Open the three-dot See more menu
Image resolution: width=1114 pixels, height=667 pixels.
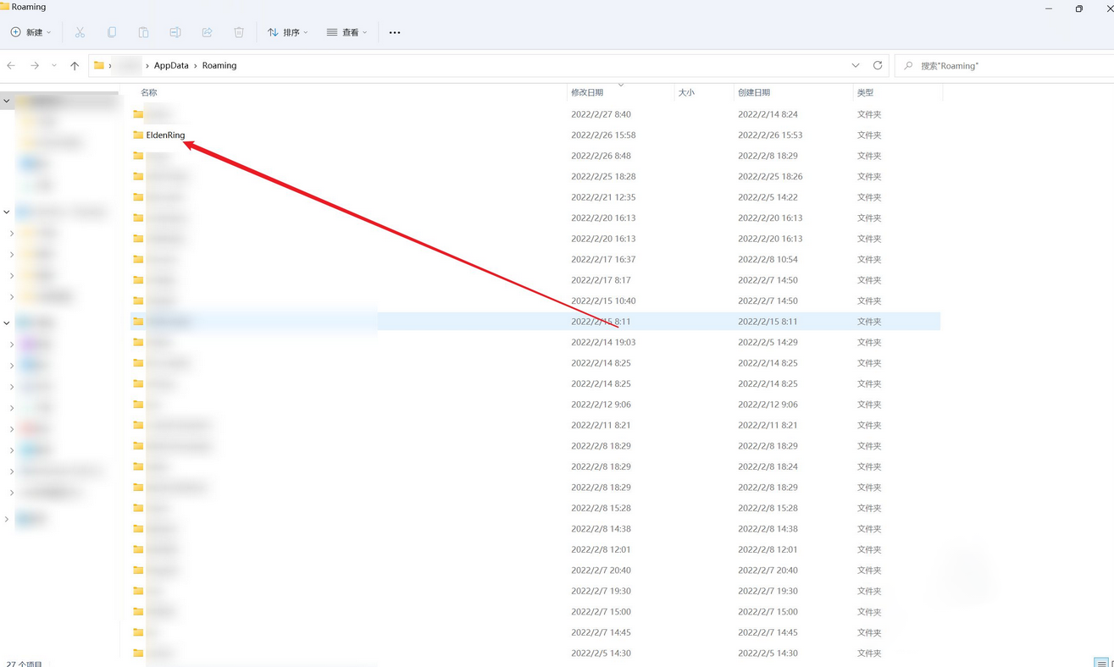(x=395, y=32)
